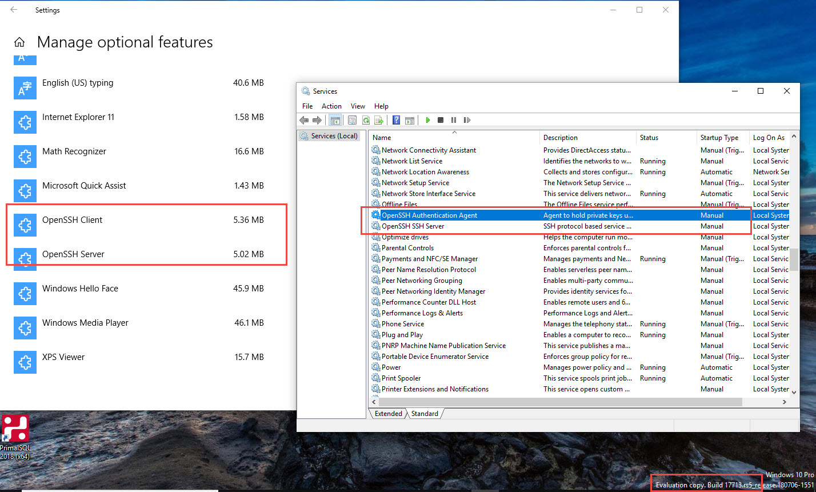Click the services horizontal scrollbar right arrow
Screen dimensions: 816x492
point(785,402)
